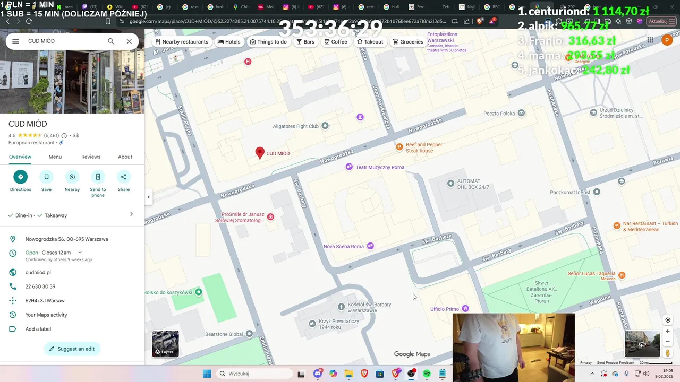Select the Hotels filter chip
Screen dimensions: 680x382
(229, 42)
